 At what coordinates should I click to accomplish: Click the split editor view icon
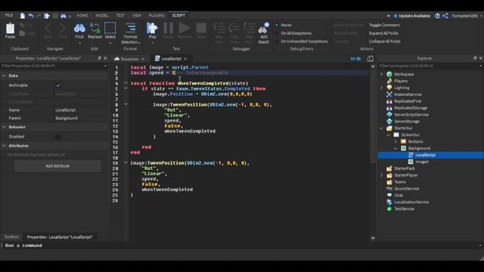(x=370, y=59)
